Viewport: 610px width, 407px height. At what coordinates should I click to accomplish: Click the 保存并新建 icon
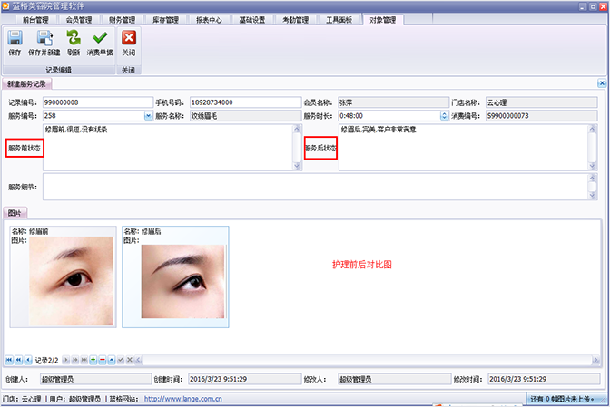click(45, 42)
